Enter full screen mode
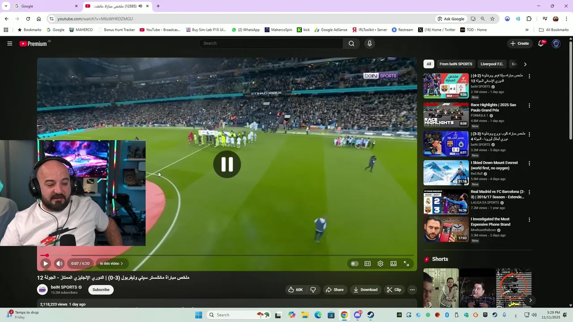 tap(406, 263)
